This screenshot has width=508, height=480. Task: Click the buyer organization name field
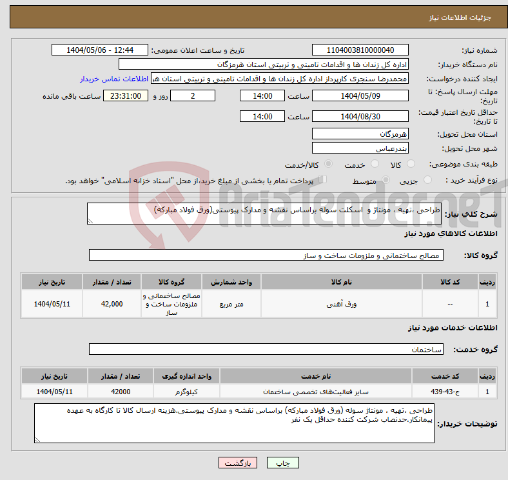point(264,65)
